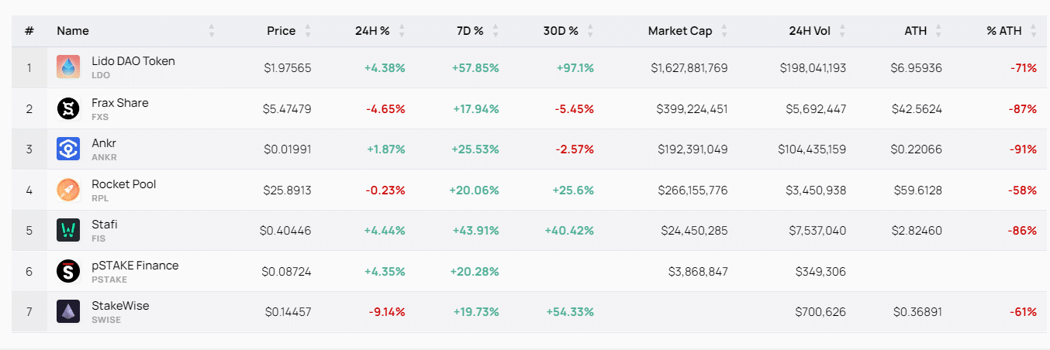Open the Lido DAO Token name link
The image size is (1050, 350).
[x=133, y=61]
